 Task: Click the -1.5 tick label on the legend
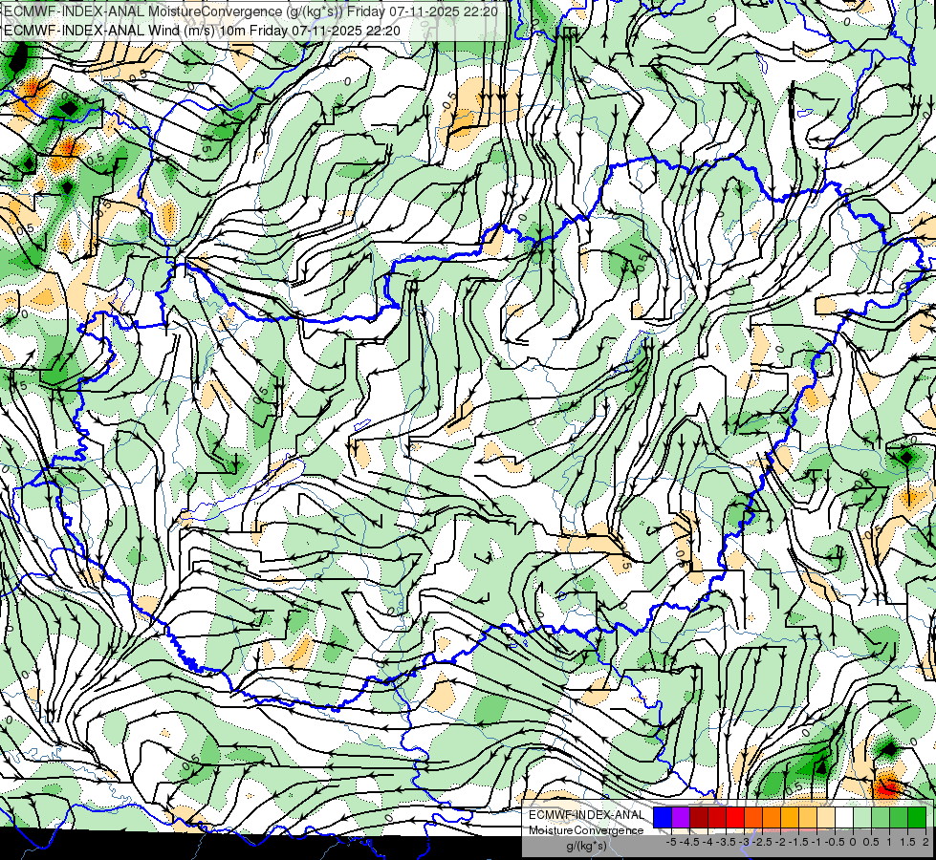(798, 842)
